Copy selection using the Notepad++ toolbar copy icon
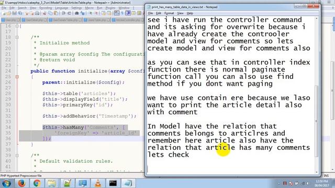The width and height of the screenshot is (335, 188). 50,14
